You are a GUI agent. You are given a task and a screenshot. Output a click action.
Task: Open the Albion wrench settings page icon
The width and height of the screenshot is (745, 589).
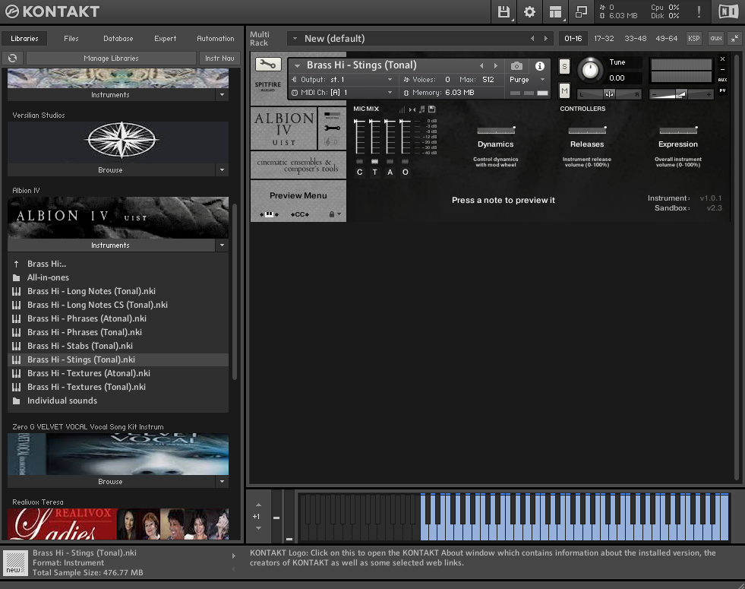(x=332, y=128)
